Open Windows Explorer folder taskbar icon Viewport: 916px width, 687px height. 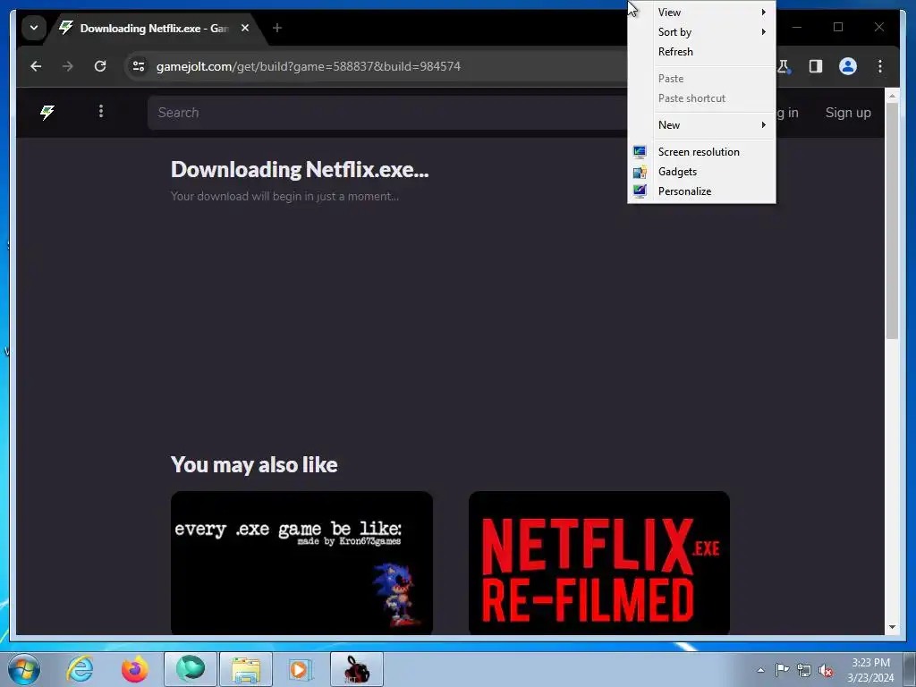point(246,669)
